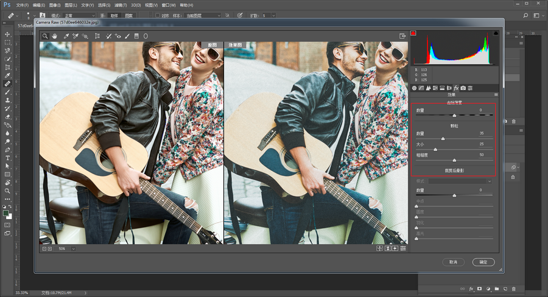Screen dimensions: 548x297
Task: Open the Effects panel flyout menu
Action: (496, 95)
